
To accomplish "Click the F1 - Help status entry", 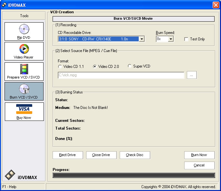I will coord(9,187).
